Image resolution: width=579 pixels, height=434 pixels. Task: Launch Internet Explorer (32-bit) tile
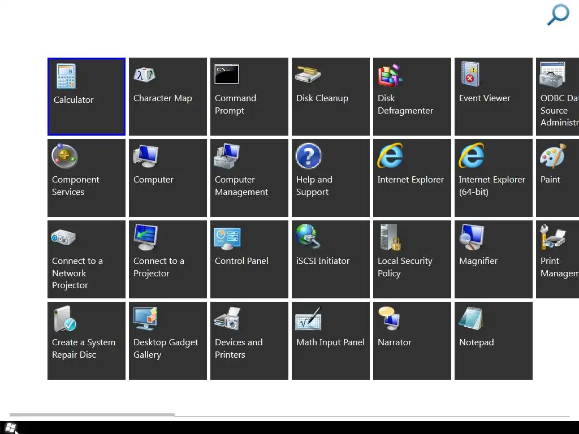click(x=412, y=178)
